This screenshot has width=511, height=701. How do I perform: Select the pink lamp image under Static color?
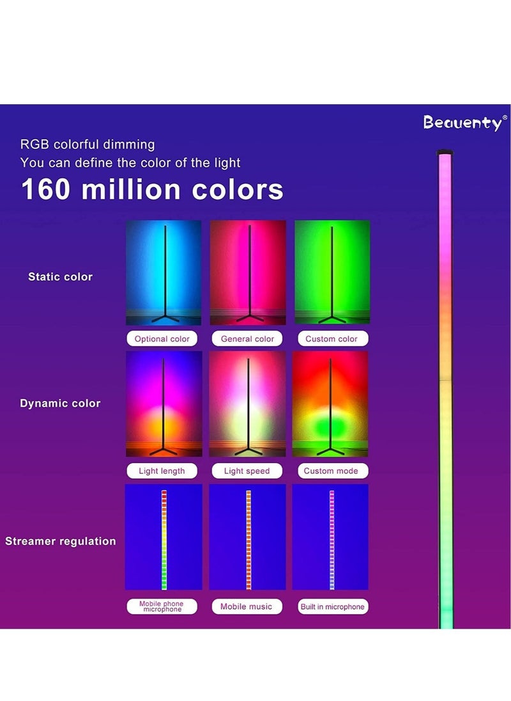click(x=246, y=274)
